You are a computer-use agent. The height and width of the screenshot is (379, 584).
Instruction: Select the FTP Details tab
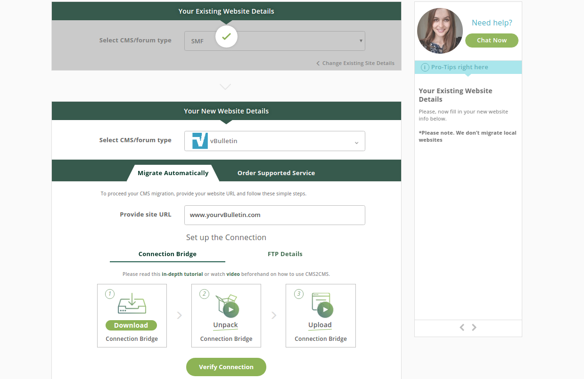click(x=285, y=254)
